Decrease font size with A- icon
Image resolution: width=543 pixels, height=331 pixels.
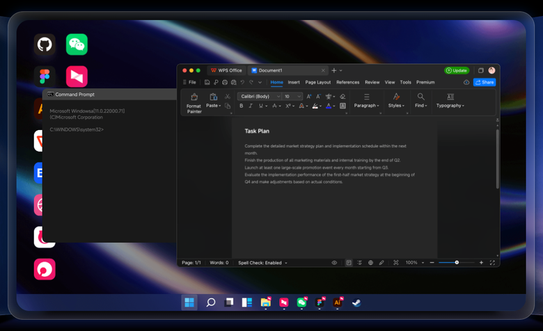click(318, 97)
